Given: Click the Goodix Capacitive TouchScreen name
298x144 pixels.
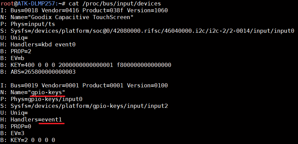Looking at the screenshot, I should [x=81, y=17].
